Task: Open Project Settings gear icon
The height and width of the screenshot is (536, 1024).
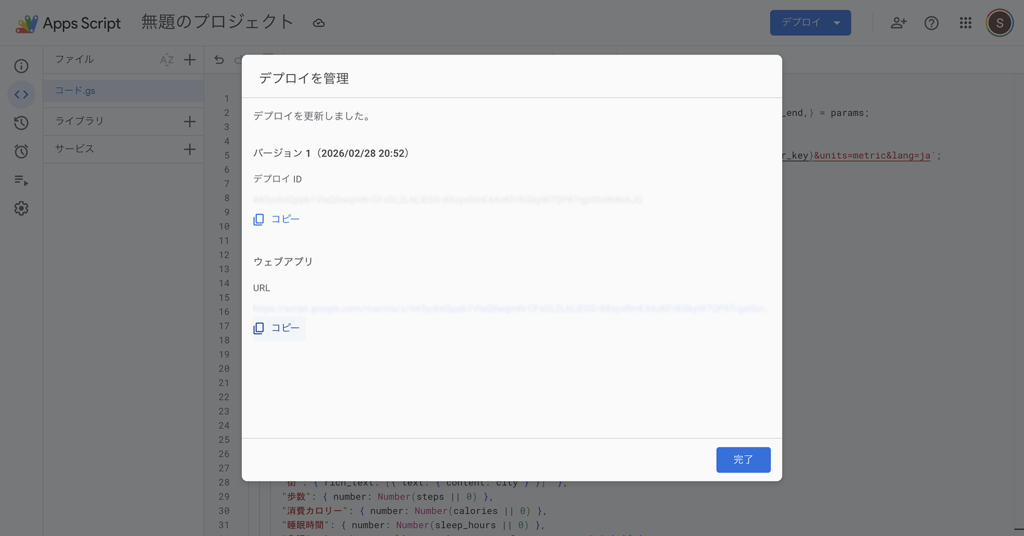Action: (21, 208)
